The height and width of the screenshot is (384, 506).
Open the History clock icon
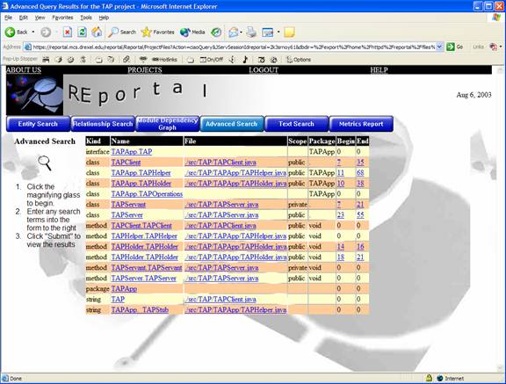click(216, 32)
